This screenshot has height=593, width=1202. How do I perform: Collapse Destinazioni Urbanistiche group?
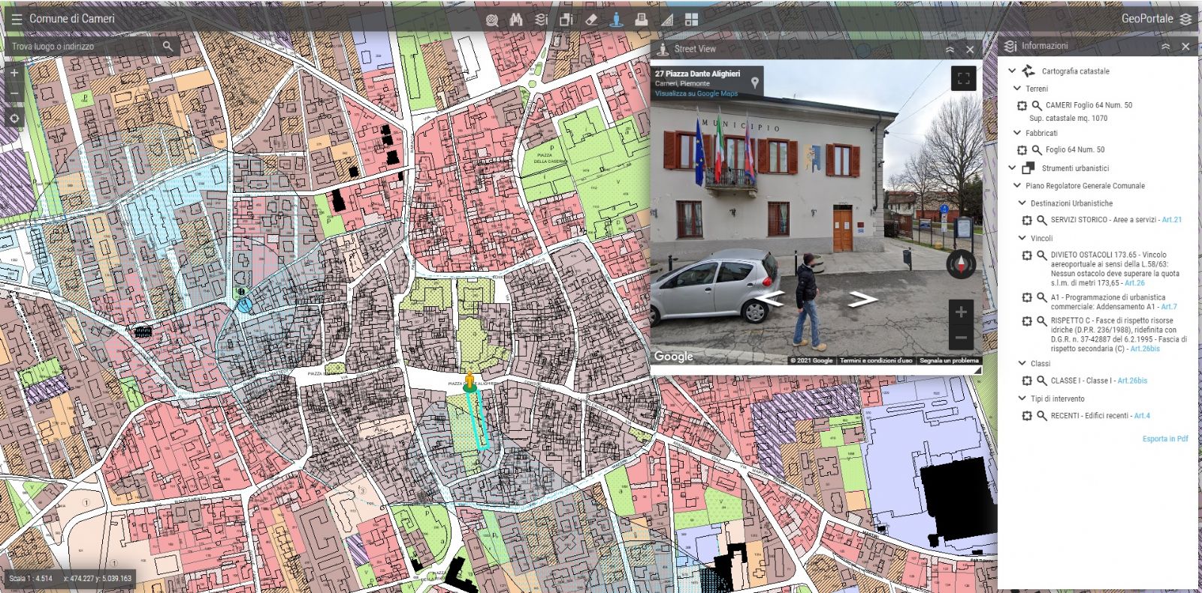[1022, 203]
